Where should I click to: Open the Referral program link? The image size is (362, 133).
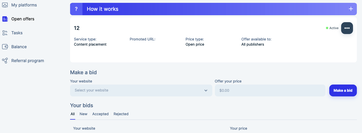[x=28, y=61]
